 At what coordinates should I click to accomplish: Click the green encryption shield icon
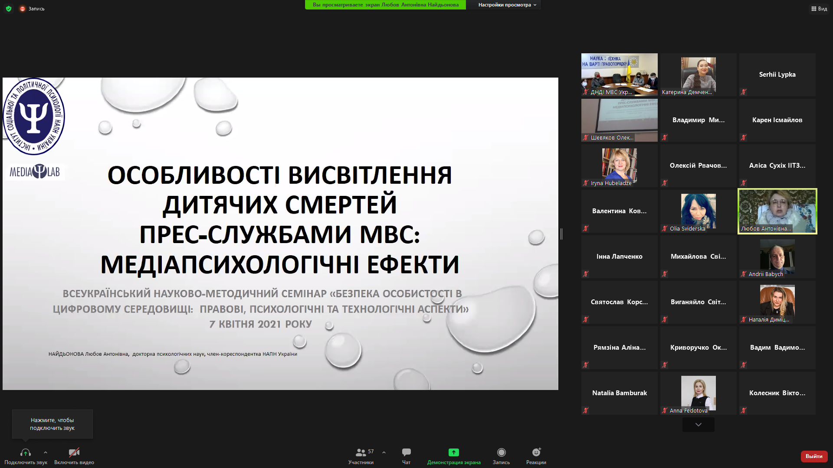point(9,9)
